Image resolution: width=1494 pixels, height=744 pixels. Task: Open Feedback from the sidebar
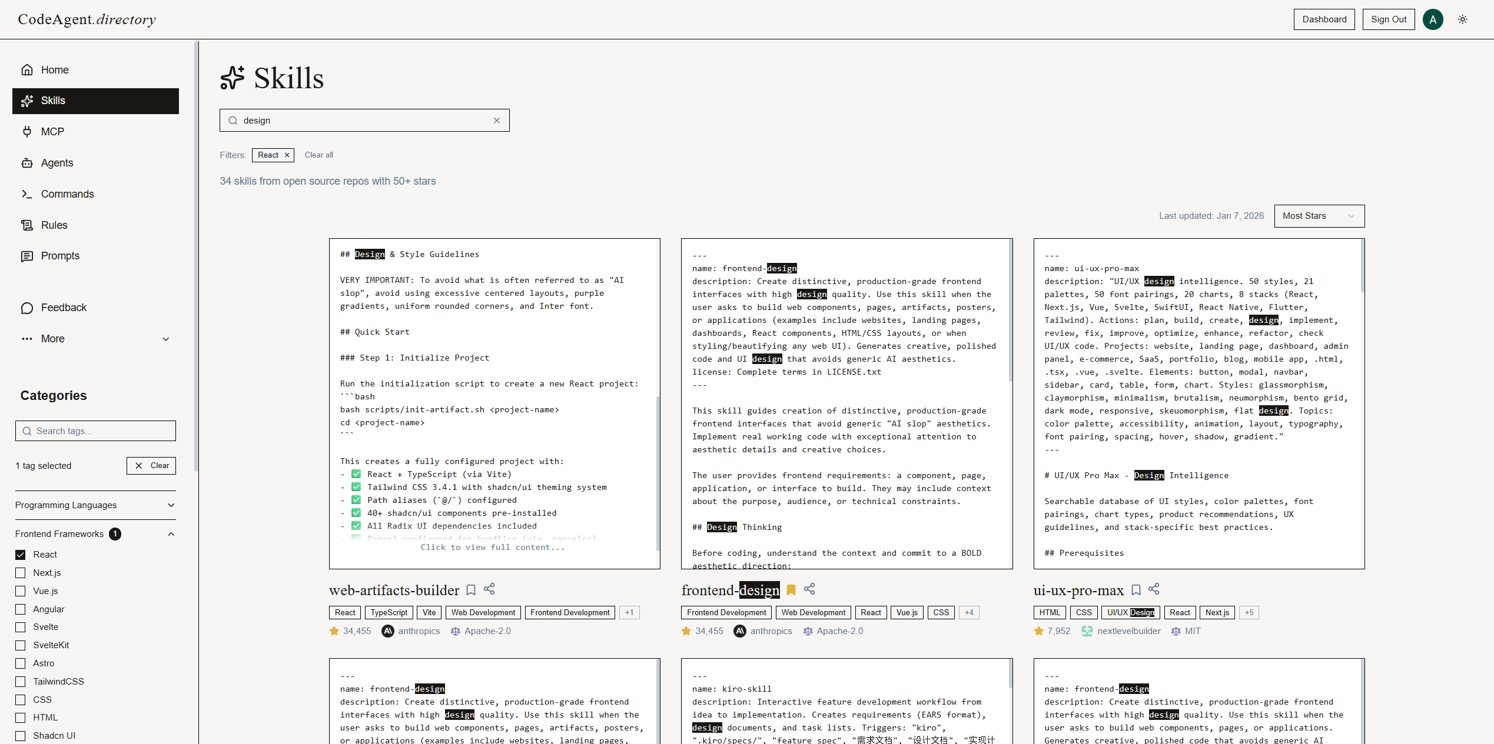(62, 308)
